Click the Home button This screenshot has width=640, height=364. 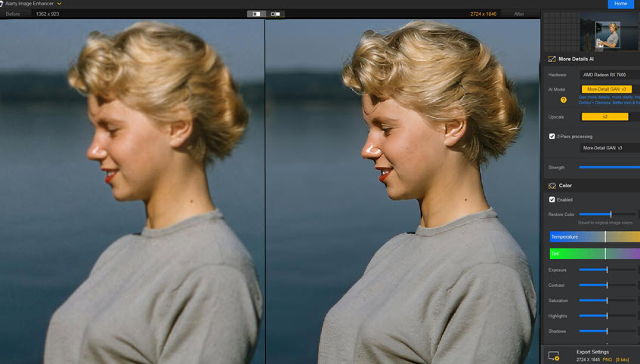coord(620,4)
